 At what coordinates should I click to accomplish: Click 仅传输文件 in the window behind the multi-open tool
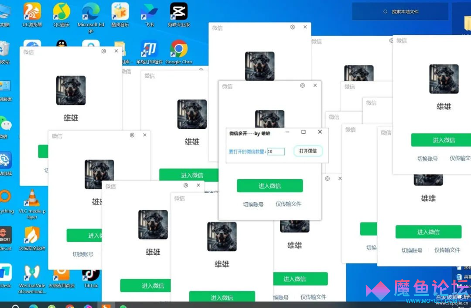pos(288,204)
